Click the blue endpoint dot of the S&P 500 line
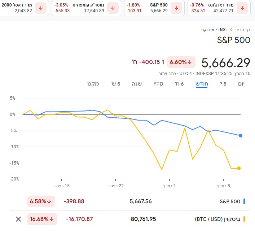 (241, 136)
